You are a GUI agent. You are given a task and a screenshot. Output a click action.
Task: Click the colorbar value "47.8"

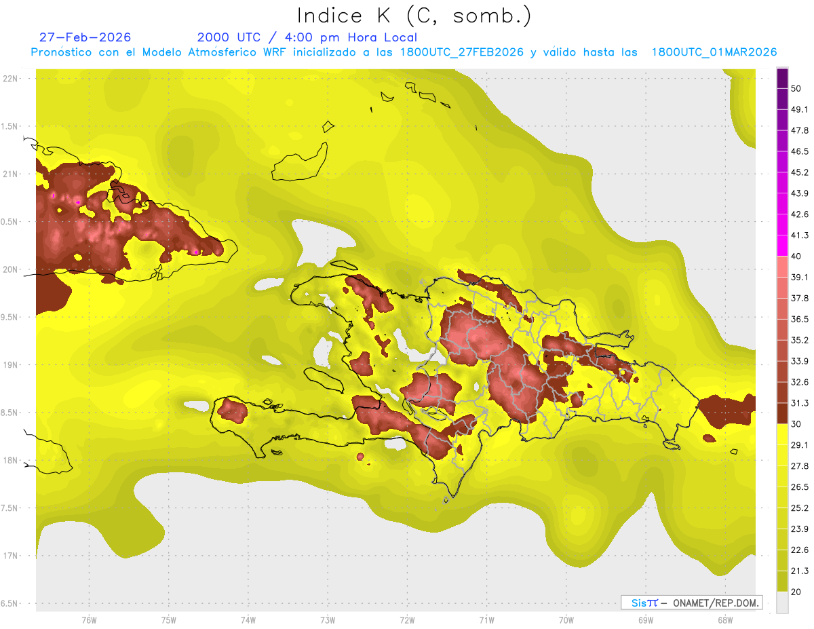pos(800,130)
